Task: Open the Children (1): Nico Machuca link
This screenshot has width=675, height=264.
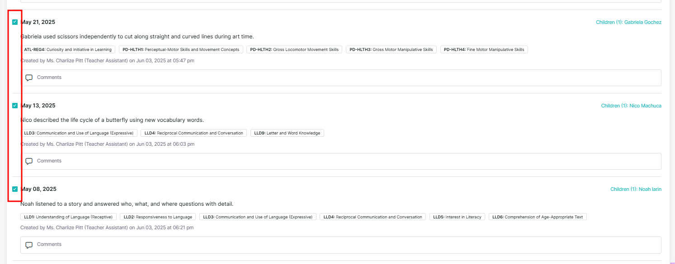Action: pos(631,106)
